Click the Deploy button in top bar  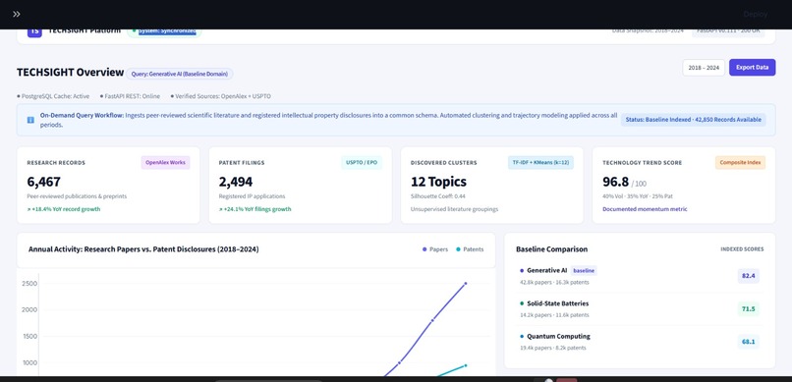[755, 14]
